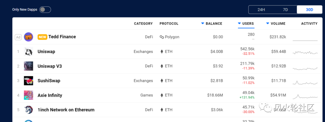325x122 pixels.
Task: Click the Uniswap activity sparkline chart
Action: click(x=305, y=52)
